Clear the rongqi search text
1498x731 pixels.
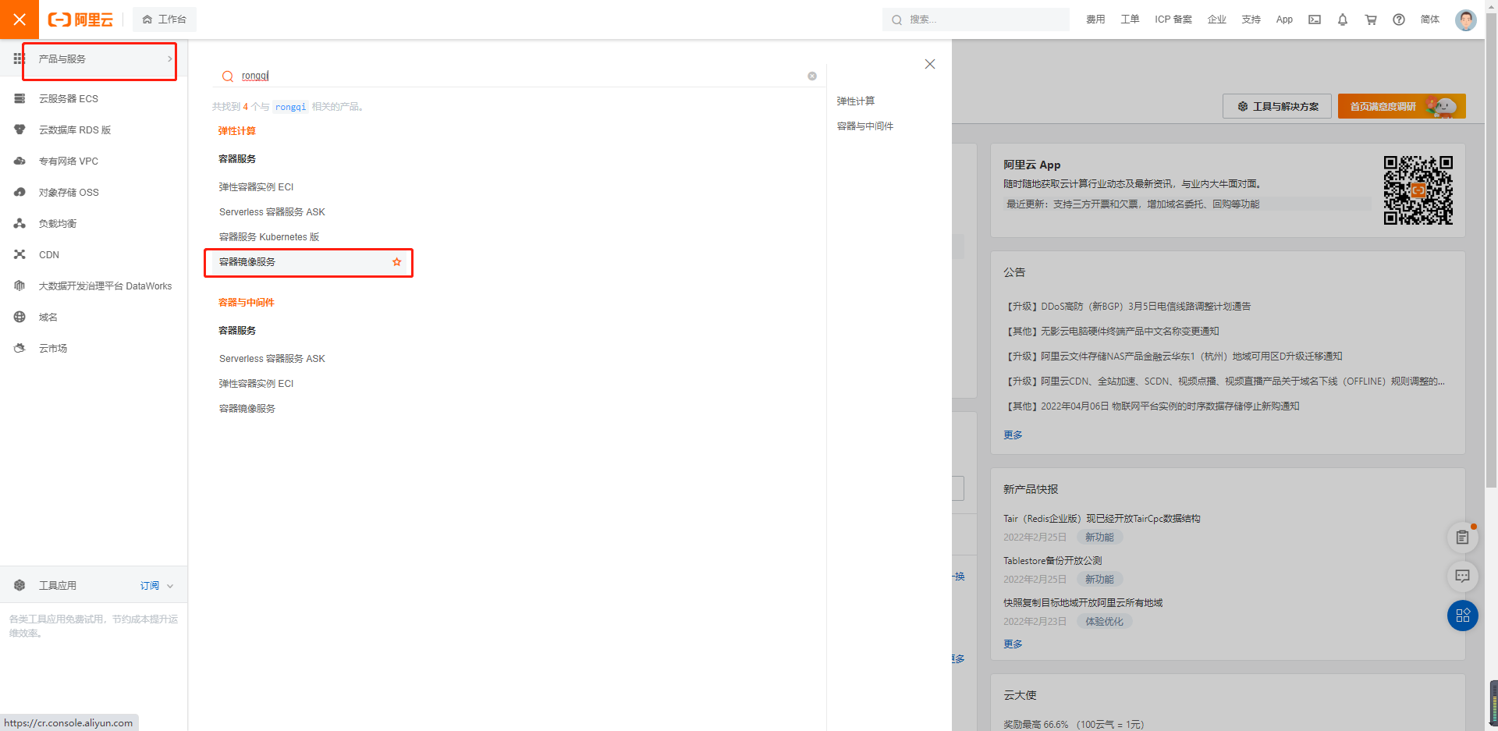[x=812, y=76]
